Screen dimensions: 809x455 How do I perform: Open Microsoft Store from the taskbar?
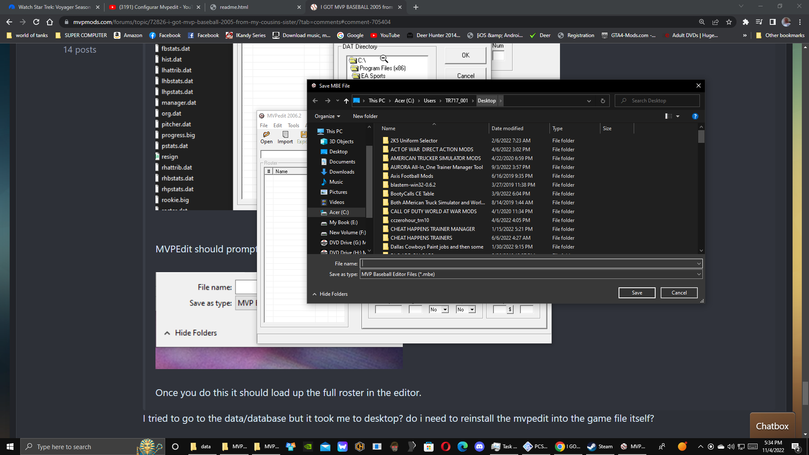pos(429,447)
